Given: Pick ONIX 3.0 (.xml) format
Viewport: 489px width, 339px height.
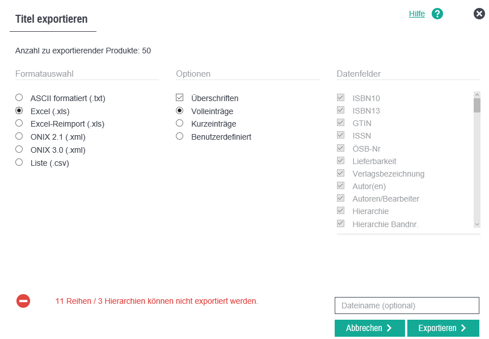Looking at the screenshot, I should (19, 149).
